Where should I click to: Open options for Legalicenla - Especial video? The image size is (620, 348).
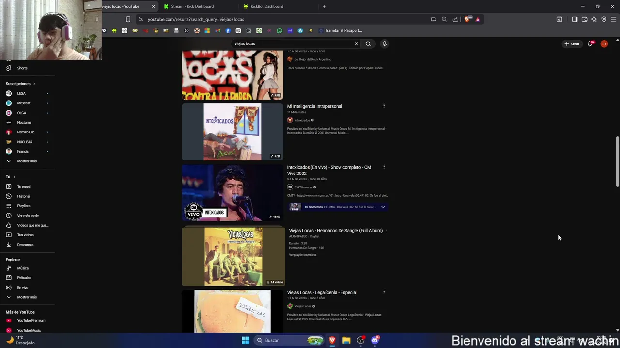pyautogui.click(x=384, y=292)
